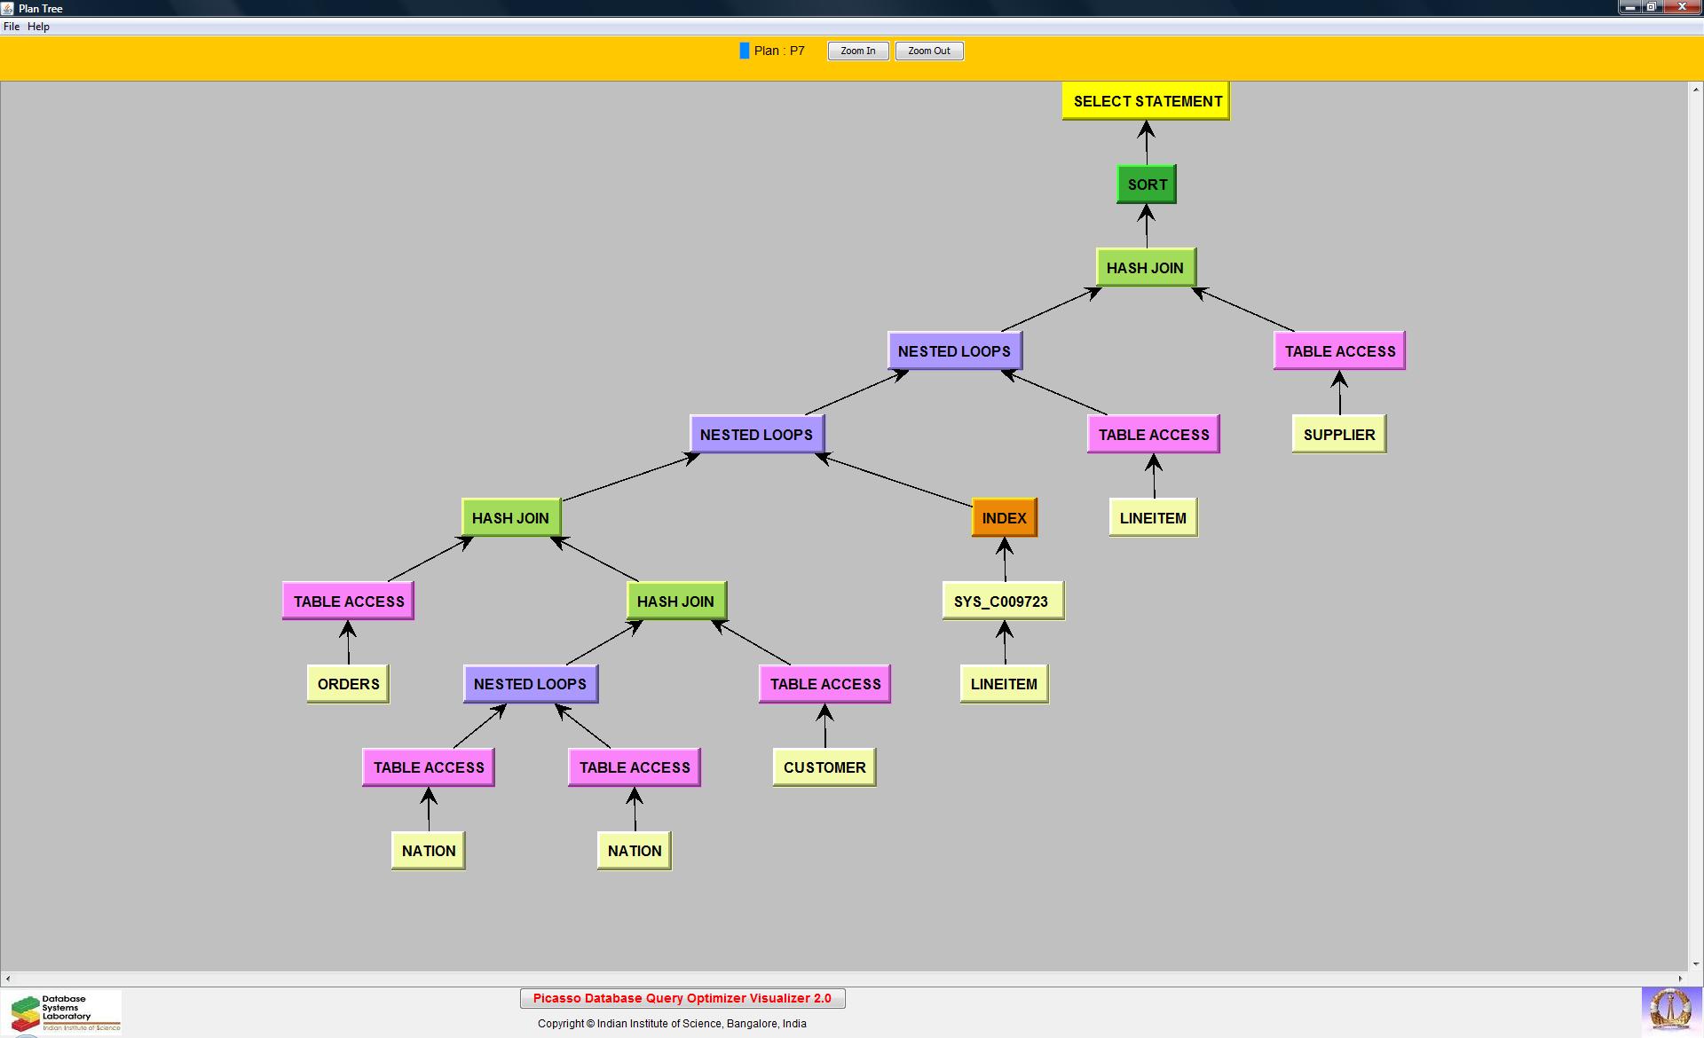This screenshot has width=1704, height=1038.
Task: Click the Database Systems Laboratory logo
Action: point(61,1013)
